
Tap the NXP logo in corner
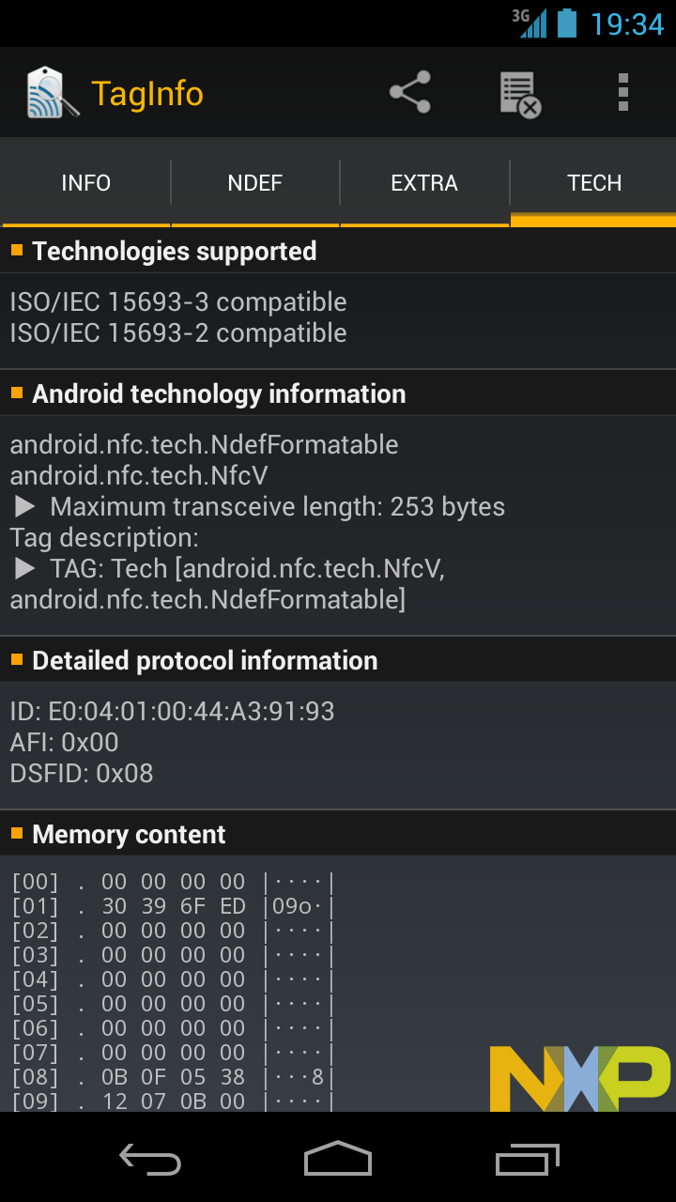[580, 1078]
